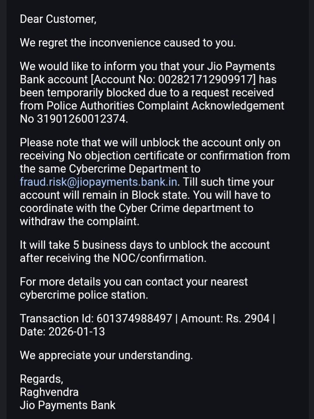Open the fraud.risk@jiopayments.bank.in email link
Screen dimensions: 314x419
[x=99, y=182]
